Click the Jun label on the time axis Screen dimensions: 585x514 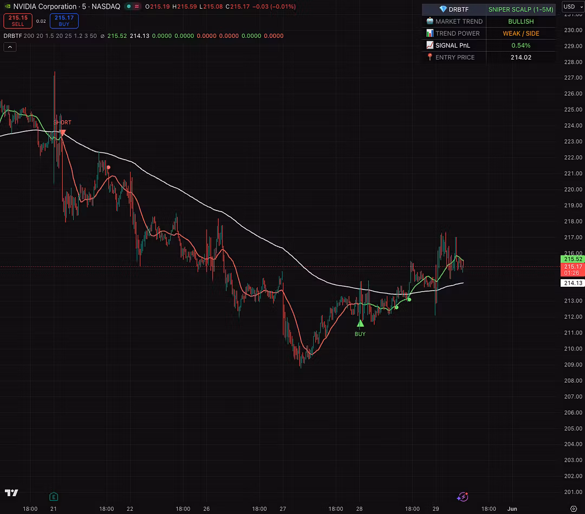click(x=512, y=509)
